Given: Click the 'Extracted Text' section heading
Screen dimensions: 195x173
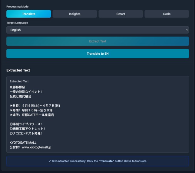Looking at the screenshot, I should coord(18,70).
